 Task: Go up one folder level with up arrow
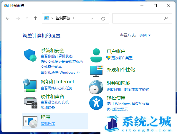tap(35, 18)
